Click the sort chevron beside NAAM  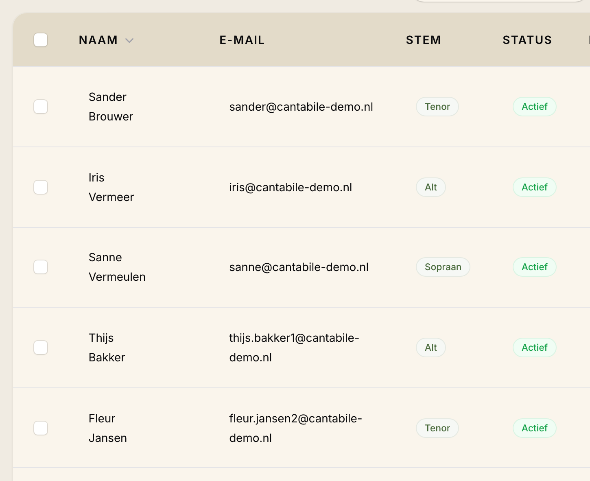click(x=129, y=40)
